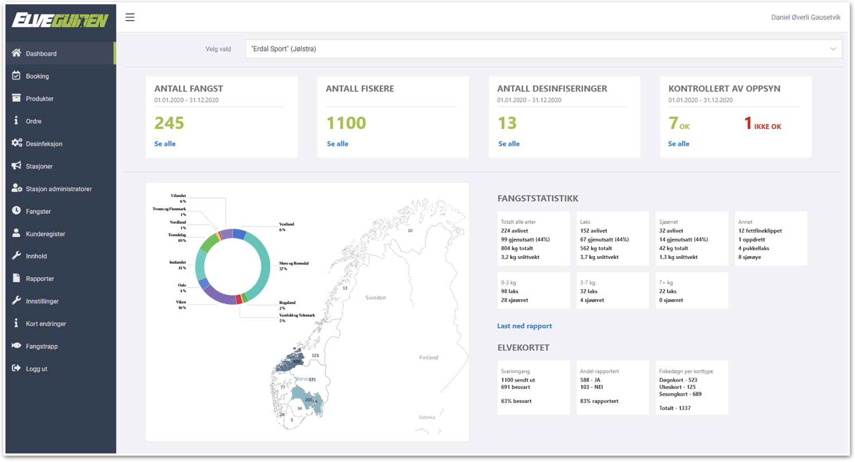This screenshot has width=855, height=462.
Task: Open the Velg vald dropdown
Action: (544, 49)
